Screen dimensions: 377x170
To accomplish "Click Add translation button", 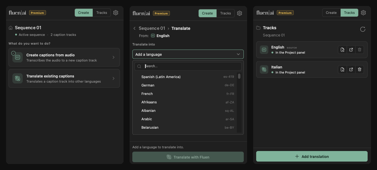I will (x=312, y=156).
